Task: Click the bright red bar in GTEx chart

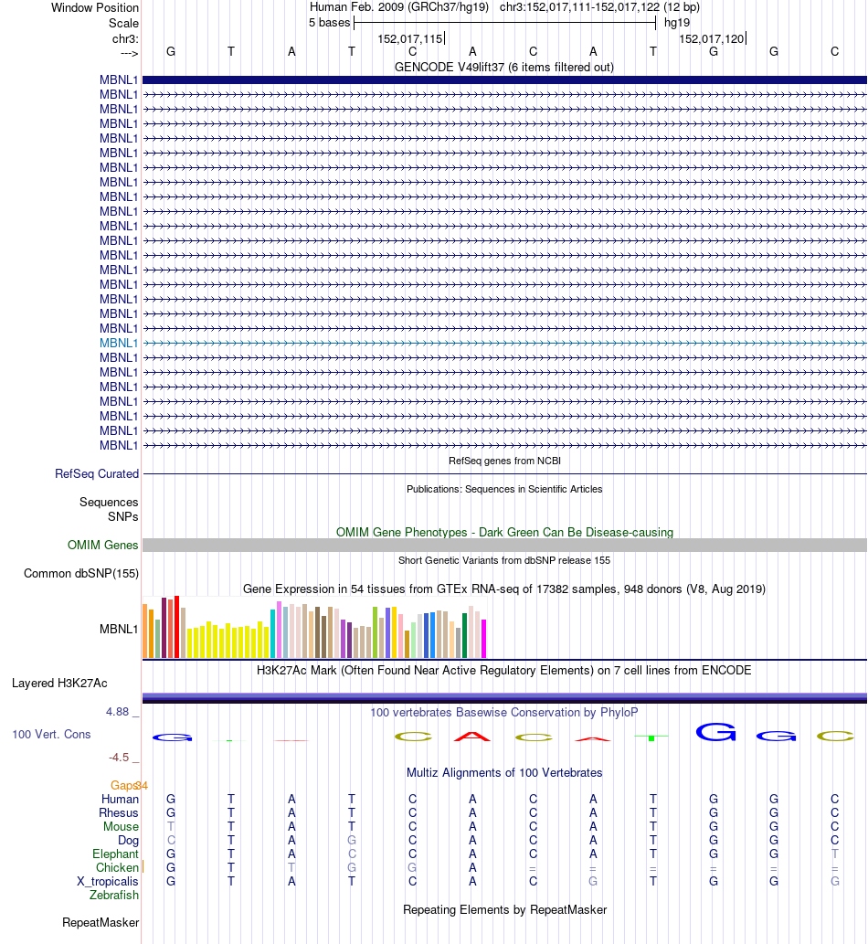Action: click(177, 627)
